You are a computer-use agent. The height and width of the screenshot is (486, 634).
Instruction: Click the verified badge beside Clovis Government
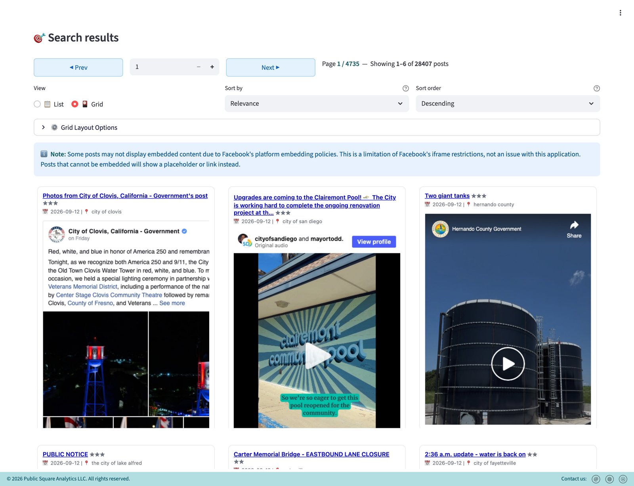click(184, 231)
